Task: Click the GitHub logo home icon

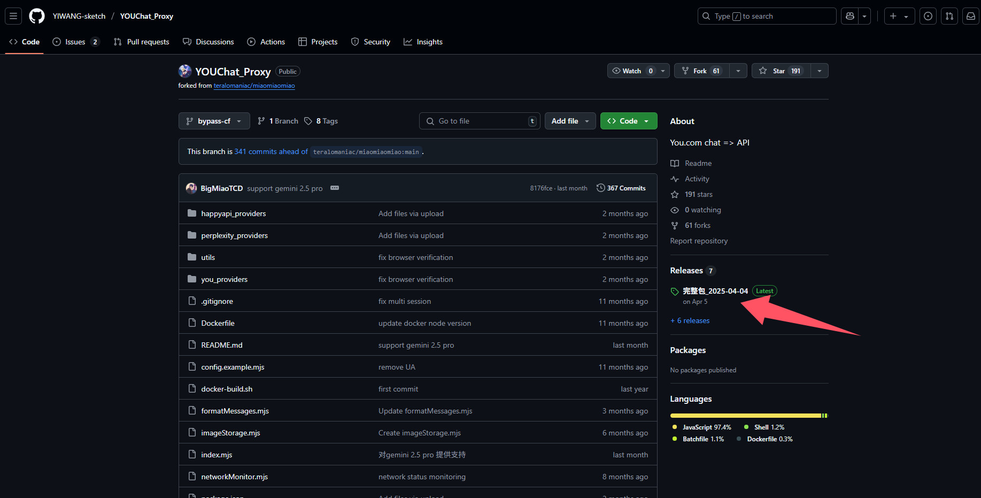Action: (x=37, y=16)
